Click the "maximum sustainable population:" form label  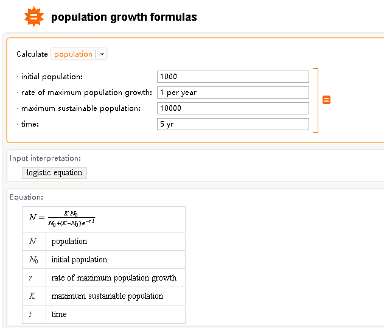[81, 108]
